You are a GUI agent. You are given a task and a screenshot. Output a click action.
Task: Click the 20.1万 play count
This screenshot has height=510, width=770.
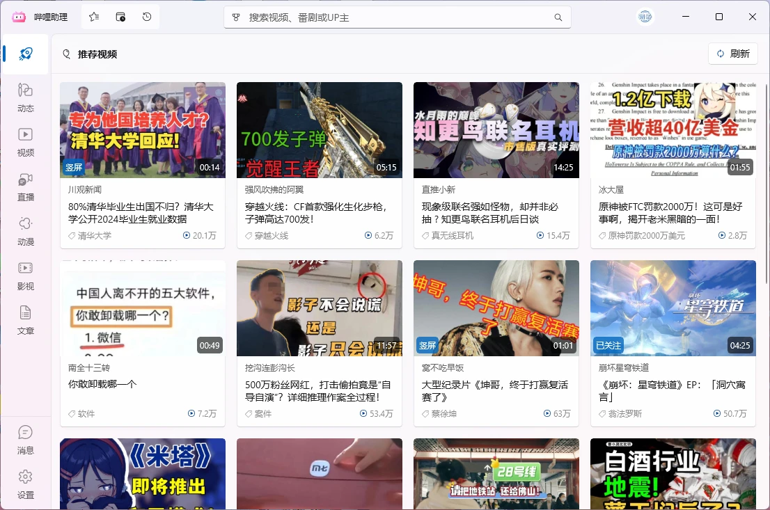point(200,236)
